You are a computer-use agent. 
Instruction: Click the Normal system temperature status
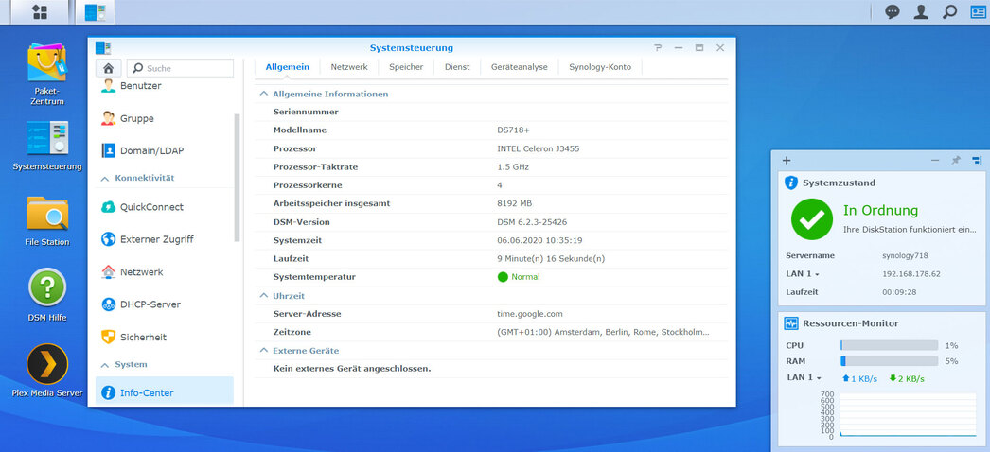tap(519, 277)
